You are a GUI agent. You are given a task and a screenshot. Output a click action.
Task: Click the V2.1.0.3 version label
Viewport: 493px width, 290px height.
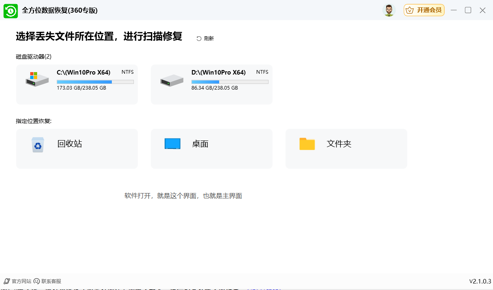click(480, 281)
